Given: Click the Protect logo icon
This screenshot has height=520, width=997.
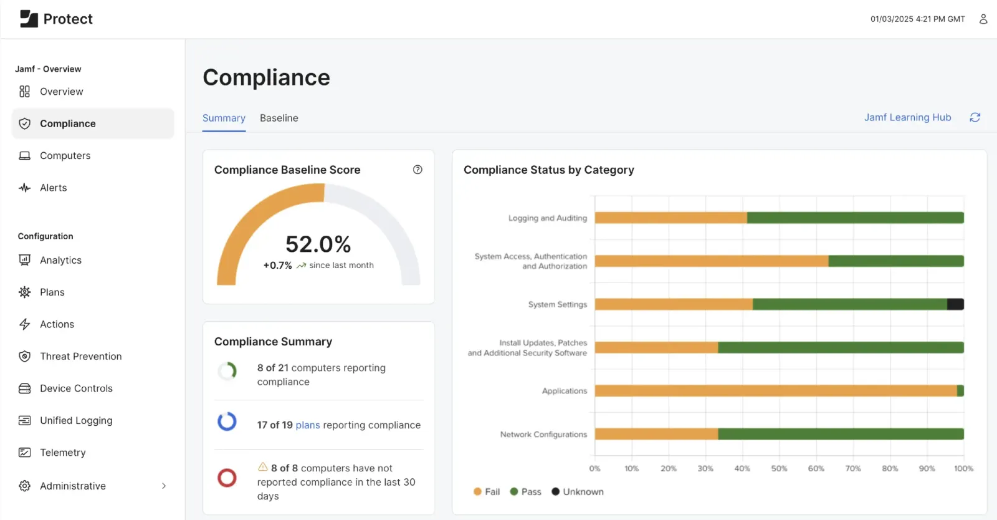Looking at the screenshot, I should [x=29, y=19].
